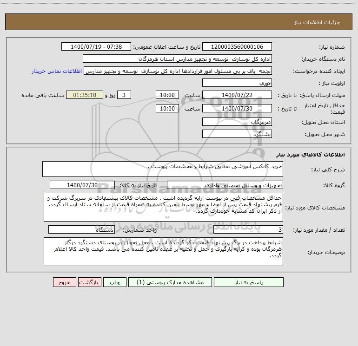The height and width of the screenshot is (346, 358).
Task: Click the 'چاپ' print button
Action: pyautogui.click(x=115, y=282)
